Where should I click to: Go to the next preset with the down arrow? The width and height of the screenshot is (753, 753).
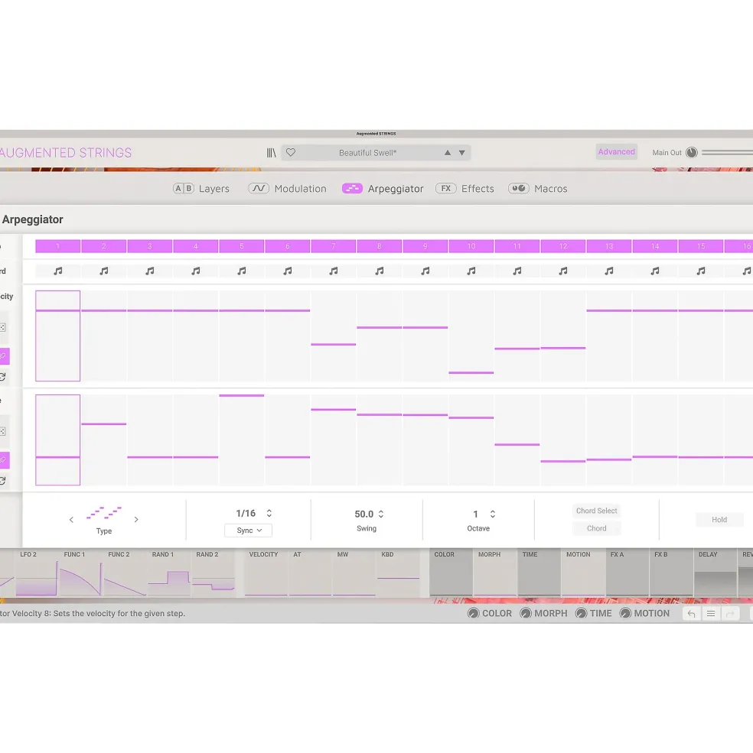pyautogui.click(x=461, y=153)
